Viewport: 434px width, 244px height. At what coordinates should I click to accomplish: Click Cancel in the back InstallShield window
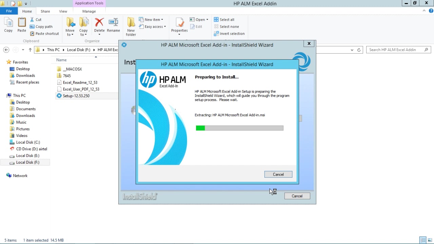click(x=297, y=196)
